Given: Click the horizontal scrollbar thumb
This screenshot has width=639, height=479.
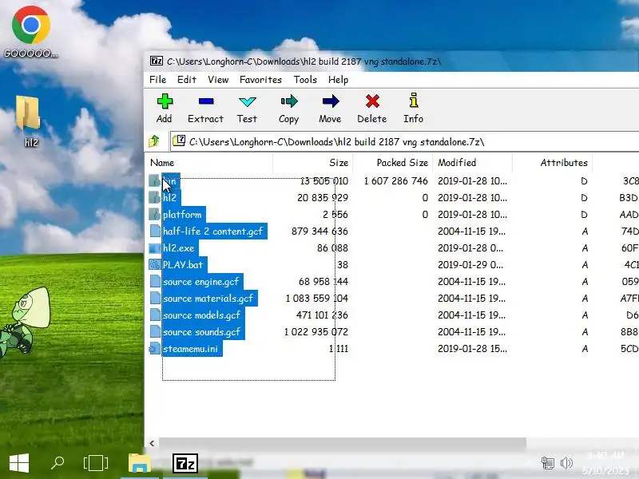Looking at the screenshot, I should tap(343, 443).
